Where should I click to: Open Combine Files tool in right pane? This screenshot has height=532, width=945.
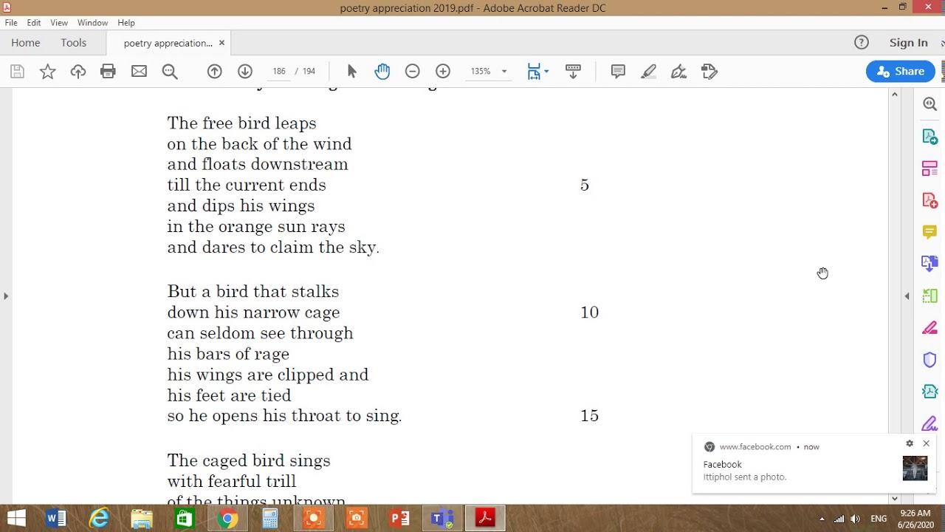[929, 264]
